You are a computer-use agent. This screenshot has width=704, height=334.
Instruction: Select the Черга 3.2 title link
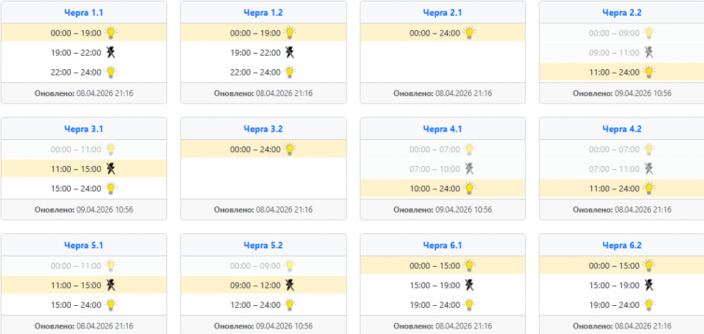coord(263,129)
